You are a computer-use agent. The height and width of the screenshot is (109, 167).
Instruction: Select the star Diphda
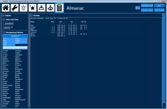coord(5,75)
